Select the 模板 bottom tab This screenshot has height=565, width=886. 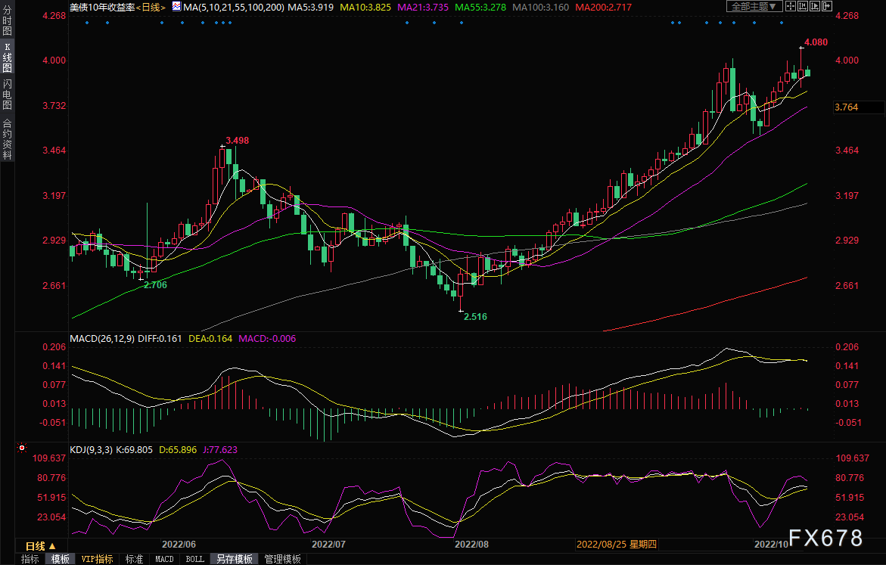coord(61,559)
